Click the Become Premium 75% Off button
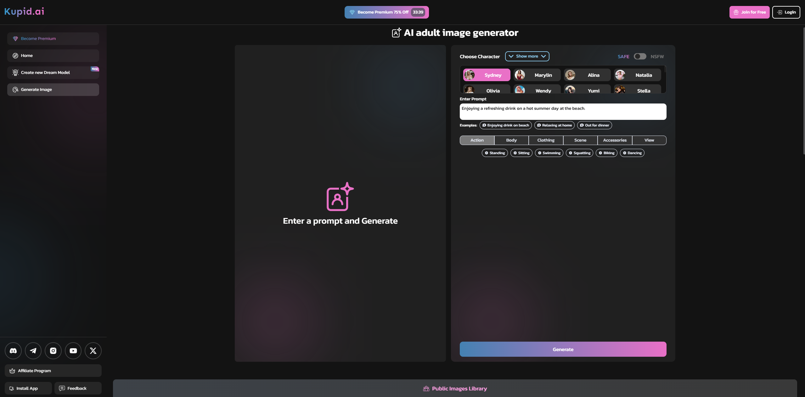Screen dimensions: 805x397 pos(386,12)
